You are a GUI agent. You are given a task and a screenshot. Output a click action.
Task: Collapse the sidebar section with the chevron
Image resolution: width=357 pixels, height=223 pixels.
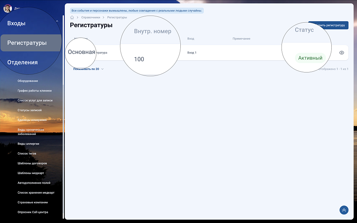coord(57,22)
